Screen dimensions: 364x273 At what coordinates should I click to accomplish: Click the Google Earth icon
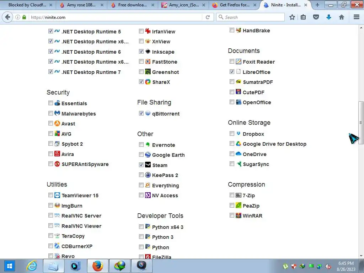tap(148, 155)
